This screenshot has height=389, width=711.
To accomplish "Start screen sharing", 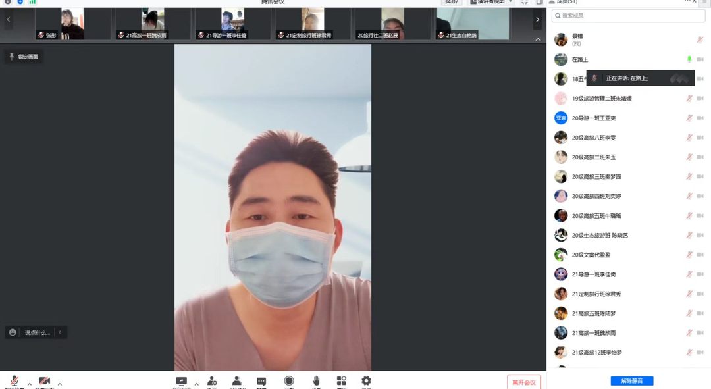I will 182,381.
